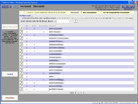Click the 'Zurück' button
The width and height of the screenshot is (138, 104).
[x=10, y=74]
